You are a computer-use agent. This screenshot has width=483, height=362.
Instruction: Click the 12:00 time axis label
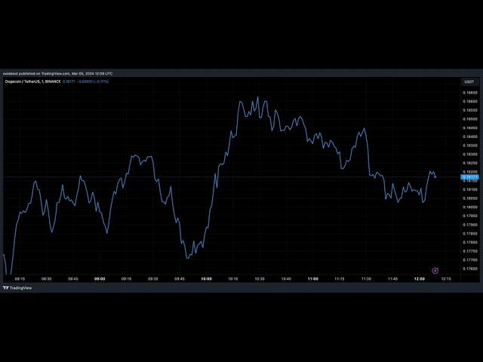click(419, 279)
